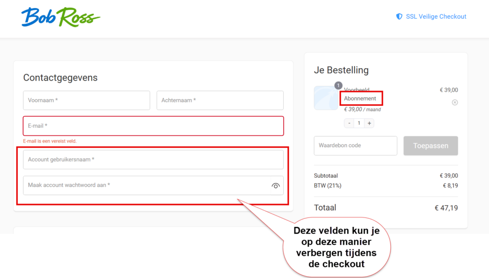
Task: Click the quantity number field
Action: pyautogui.click(x=359, y=123)
